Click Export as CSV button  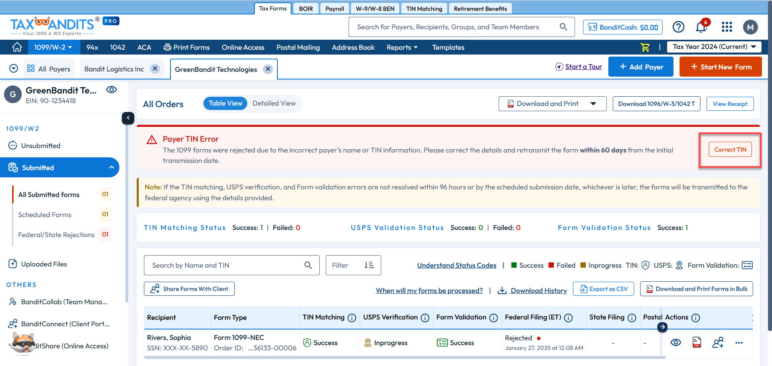pyautogui.click(x=604, y=289)
